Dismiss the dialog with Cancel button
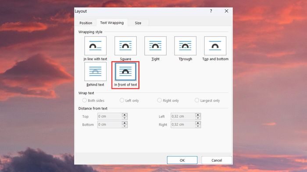Viewport: 307px width, 172px height. pos(217,160)
